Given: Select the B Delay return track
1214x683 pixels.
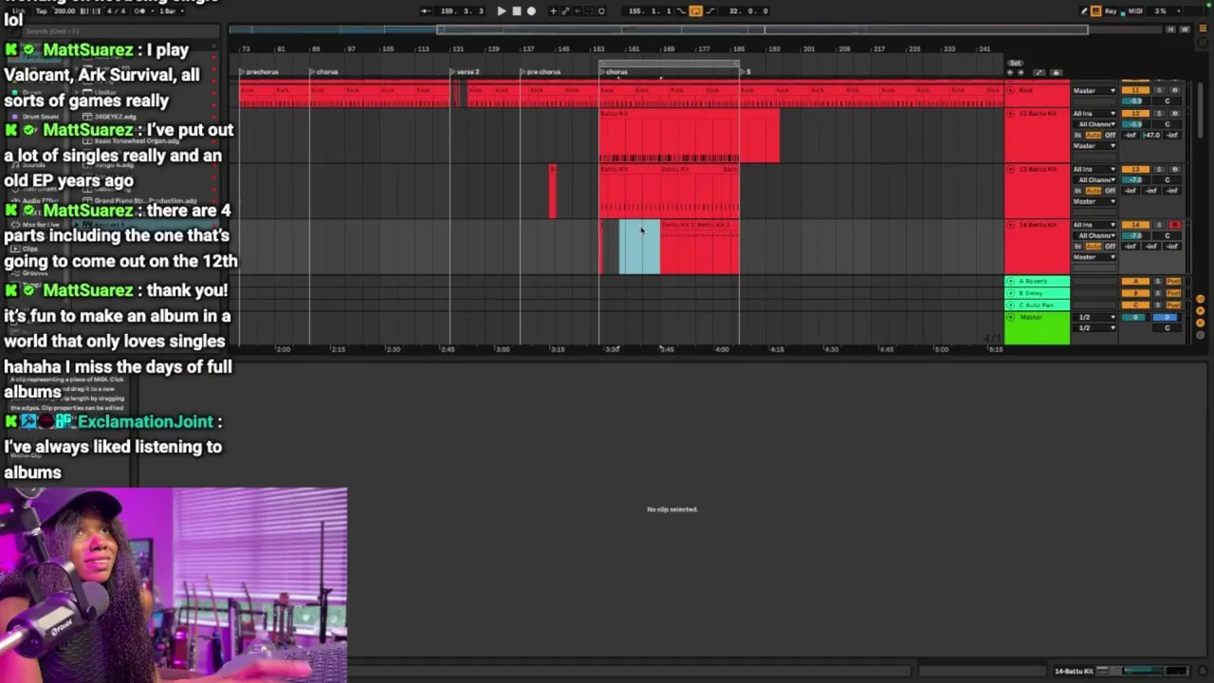Looking at the screenshot, I should coord(1037,293).
